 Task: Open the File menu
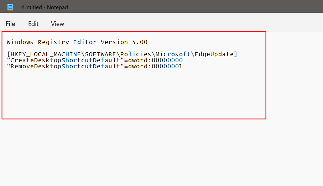click(x=10, y=24)
